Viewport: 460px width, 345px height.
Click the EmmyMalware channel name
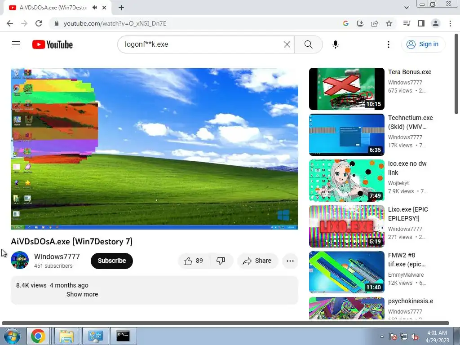[406, 274]
